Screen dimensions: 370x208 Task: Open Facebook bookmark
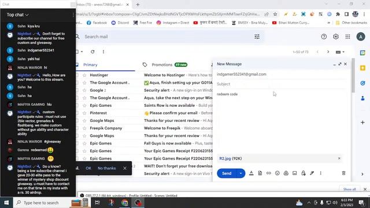click(x=97, y=23)
